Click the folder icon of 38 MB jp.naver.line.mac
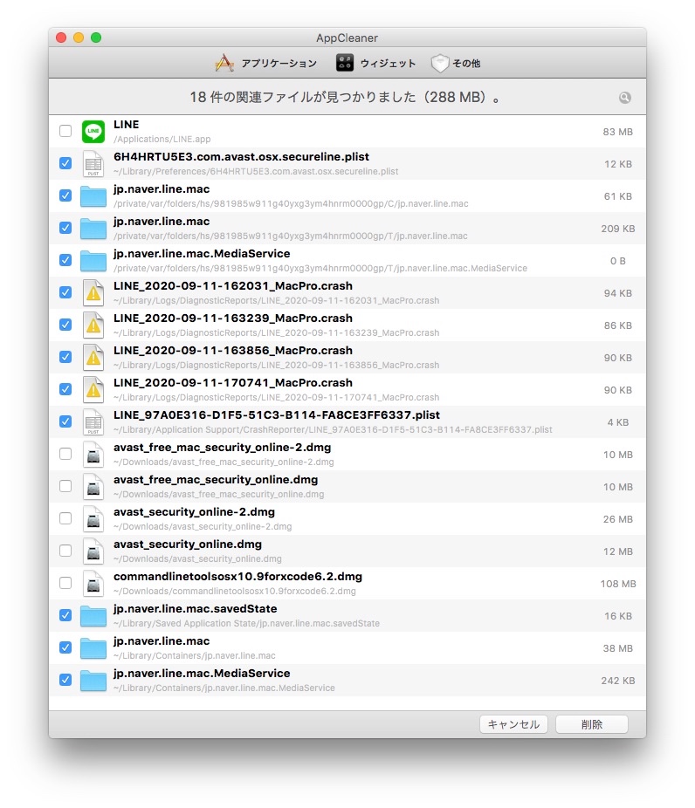Viewport: 695px width, 808px height. tap(93, 649)
